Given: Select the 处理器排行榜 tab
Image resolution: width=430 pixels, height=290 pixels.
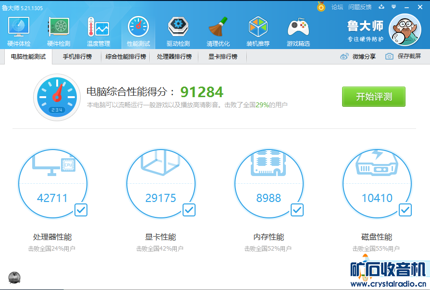Looking at the screenshot, I should (174, 57).
